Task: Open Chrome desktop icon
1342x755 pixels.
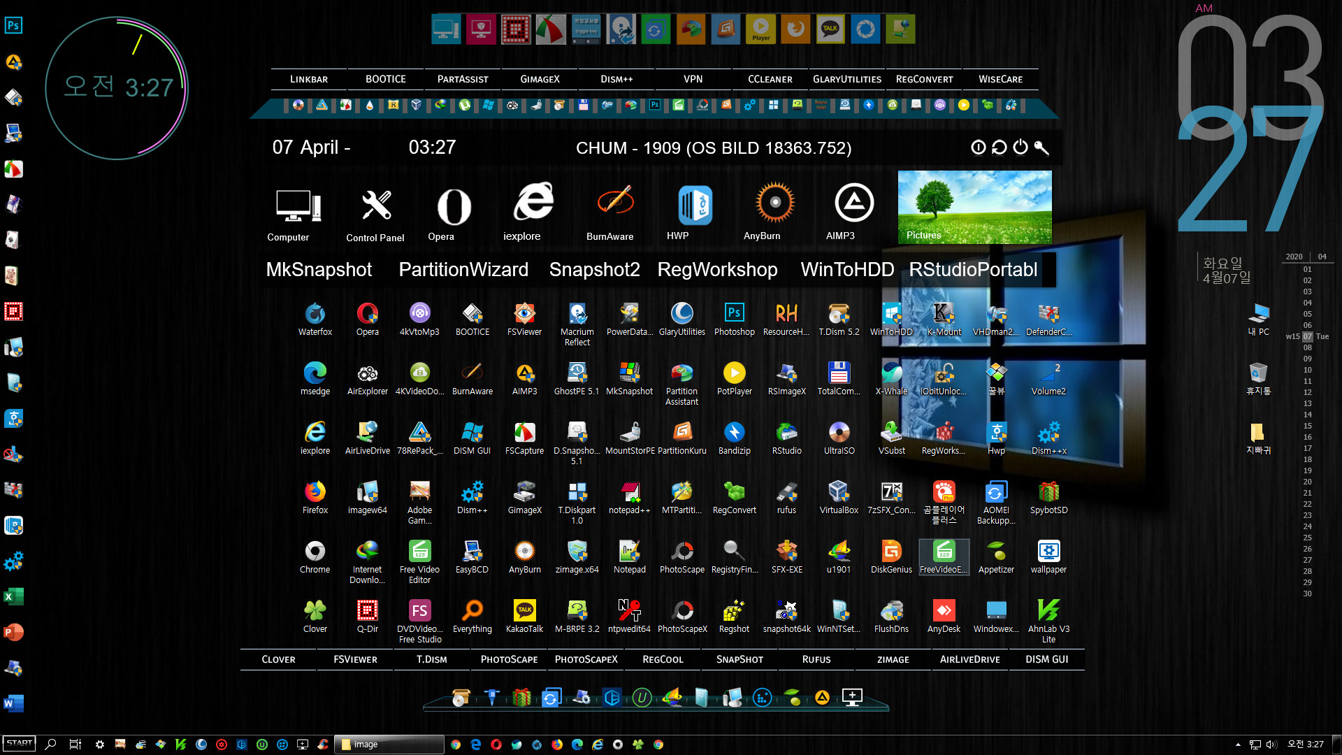Action: coord(315,557)
